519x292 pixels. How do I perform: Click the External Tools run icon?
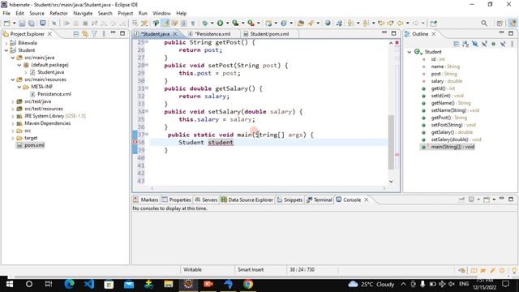(x=251, y=24)
